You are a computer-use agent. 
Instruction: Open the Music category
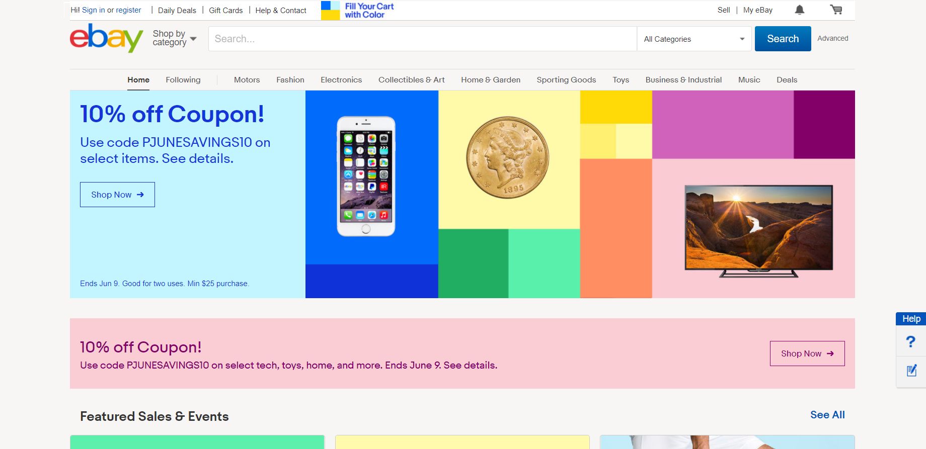point(749,80)
